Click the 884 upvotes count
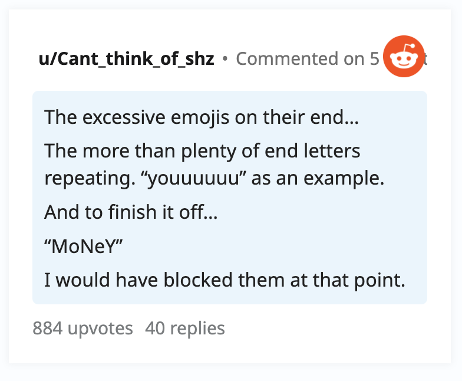 (82, 328)
